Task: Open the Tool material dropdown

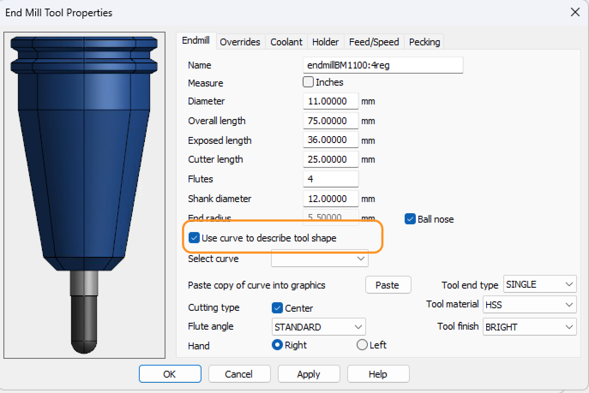Action: [569, 304]
